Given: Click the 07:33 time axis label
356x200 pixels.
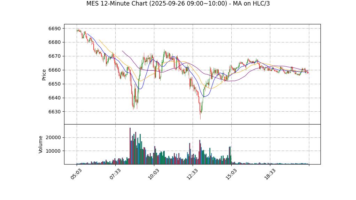Looking at the screenshot, I should pos(115,174).
